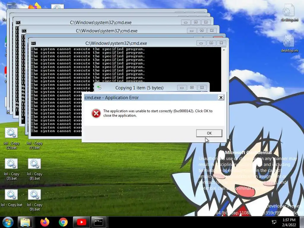
Task: Maximize the front cmd.exe window
Action: 211,43
